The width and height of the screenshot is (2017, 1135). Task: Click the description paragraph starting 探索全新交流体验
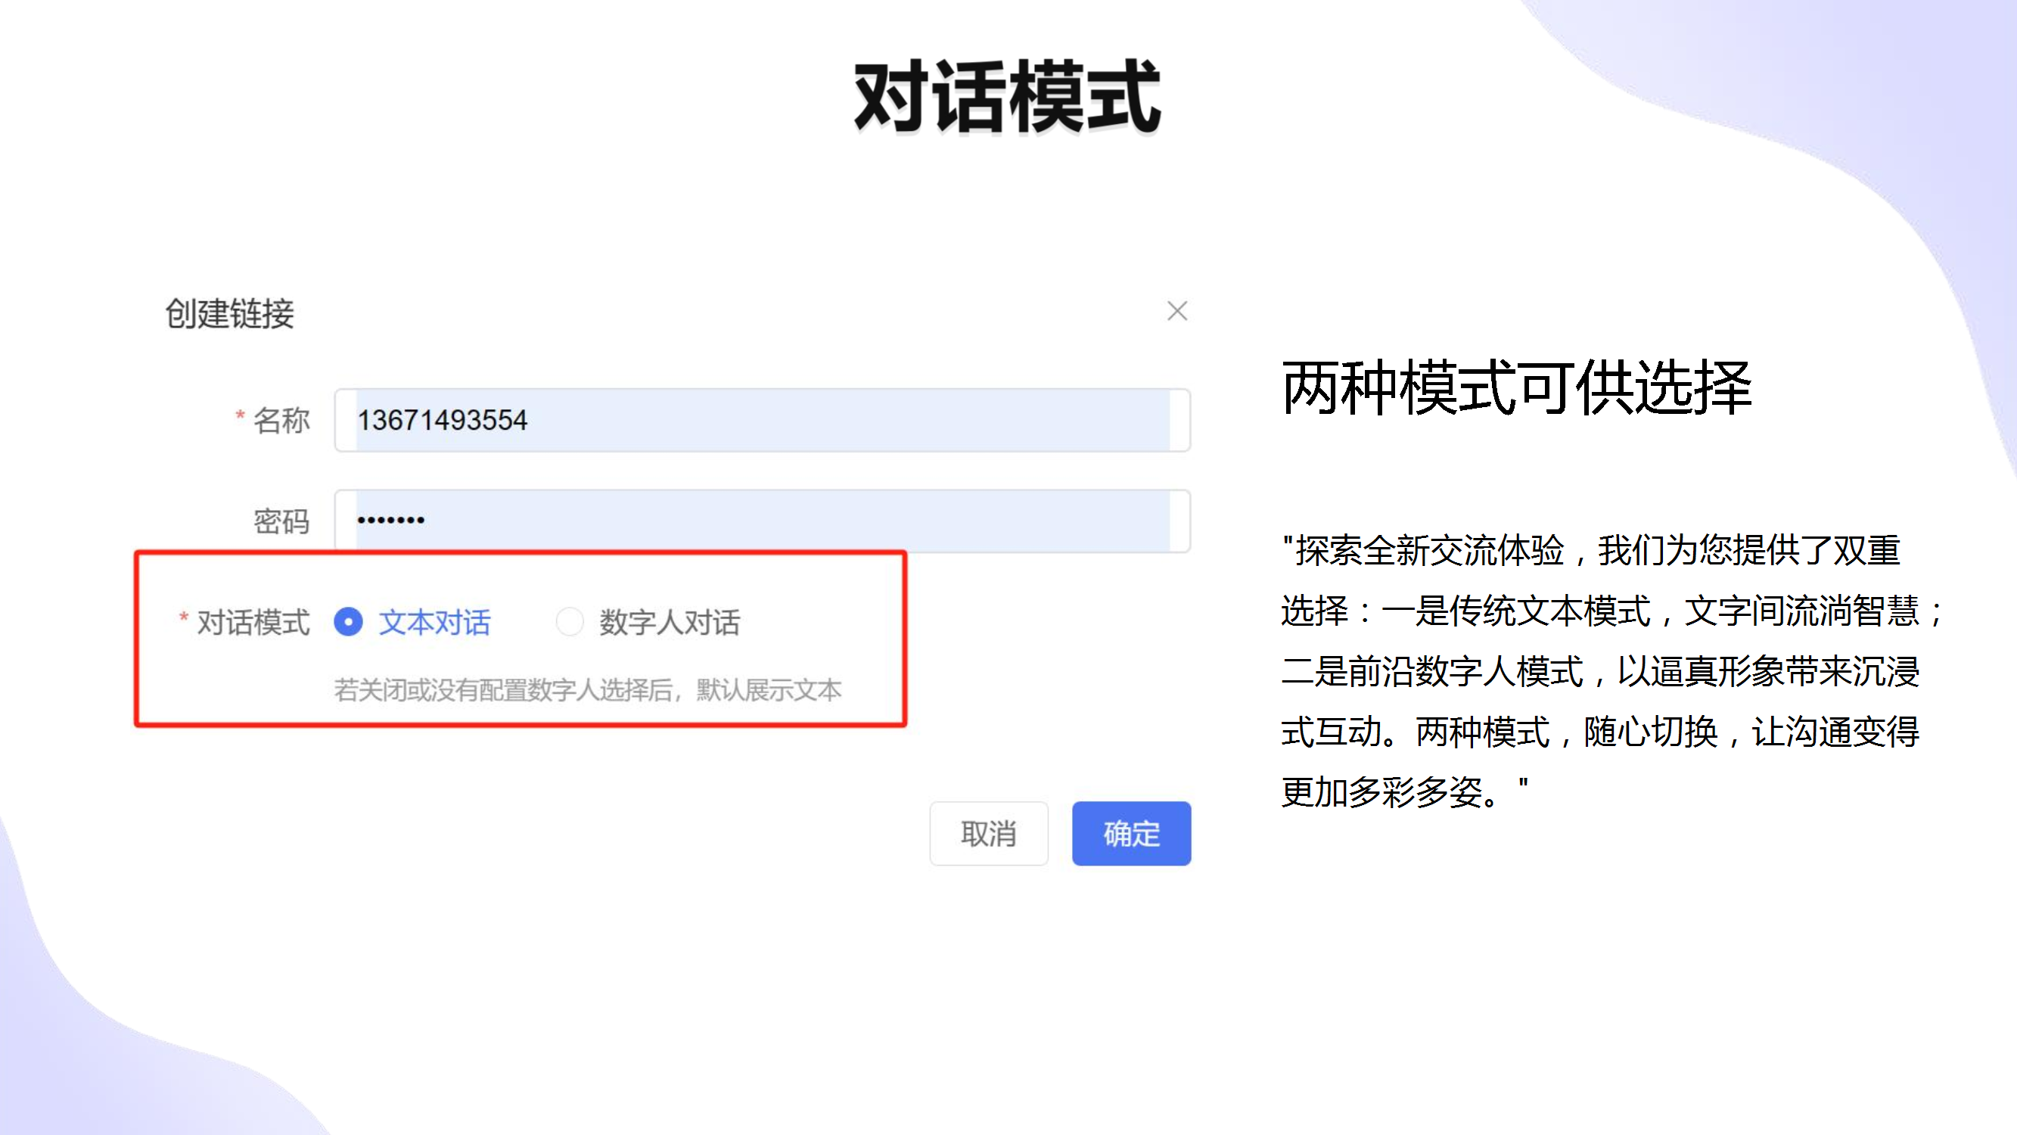[1597, 670]
